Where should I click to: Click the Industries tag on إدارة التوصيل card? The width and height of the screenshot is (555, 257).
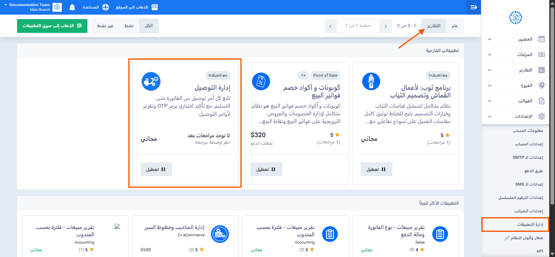coord(218,76)
